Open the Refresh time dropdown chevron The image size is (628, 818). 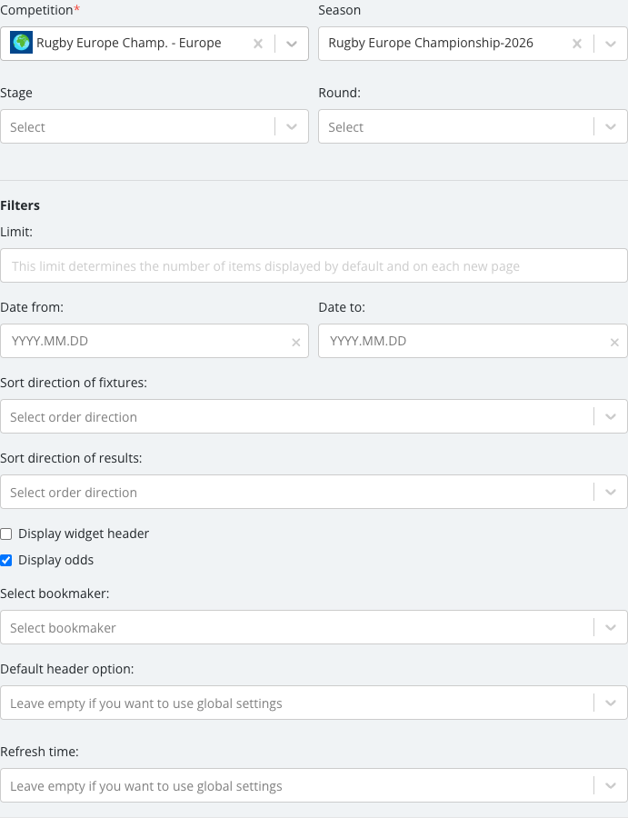pyautogui.click(x=610, y=785)
